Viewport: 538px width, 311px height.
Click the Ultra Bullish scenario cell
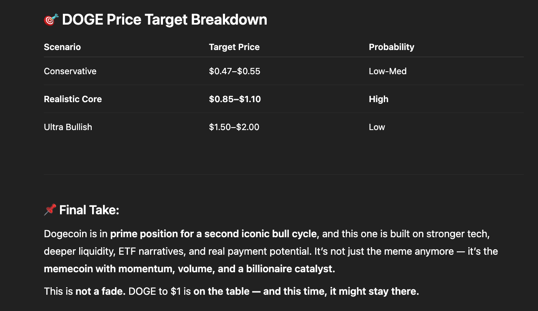[x=68, y=127]
